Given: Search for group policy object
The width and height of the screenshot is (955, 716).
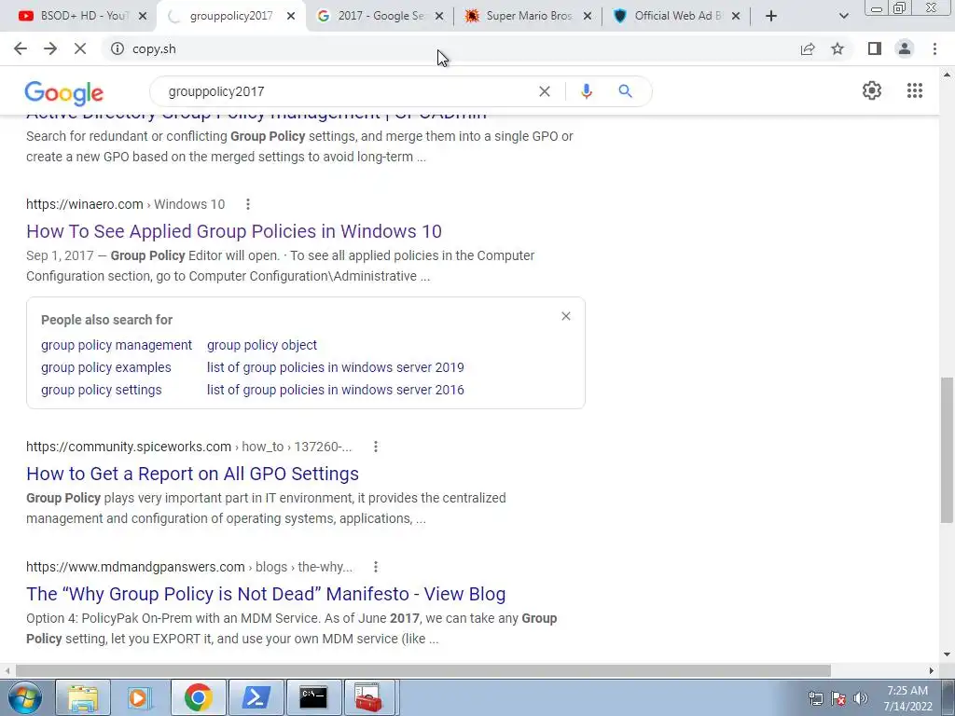Looking at the screenshot, I should [262, 345].
